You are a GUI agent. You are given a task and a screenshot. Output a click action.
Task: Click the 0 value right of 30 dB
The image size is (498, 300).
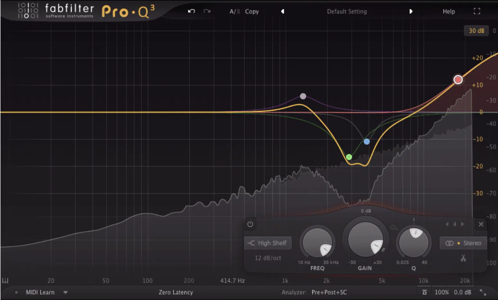(494, 31)
